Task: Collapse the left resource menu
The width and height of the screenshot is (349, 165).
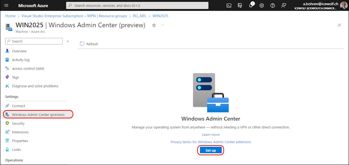Action: point(68,41)
